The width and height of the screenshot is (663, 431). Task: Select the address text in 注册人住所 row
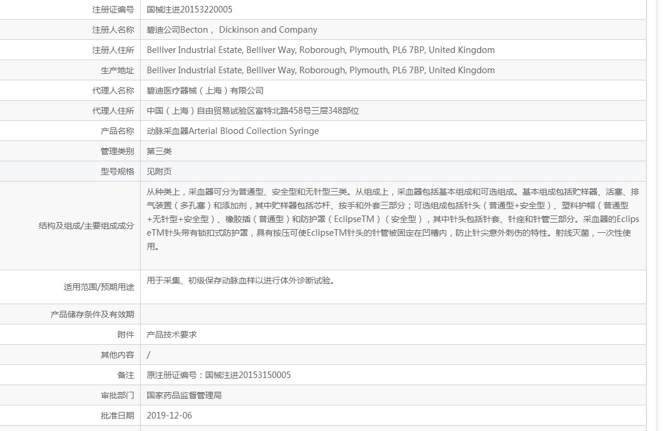click(321, 50)
